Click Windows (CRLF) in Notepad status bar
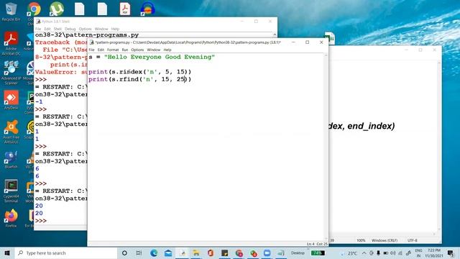This screenshot has height=259, width=460. click(x=385, y=240)
